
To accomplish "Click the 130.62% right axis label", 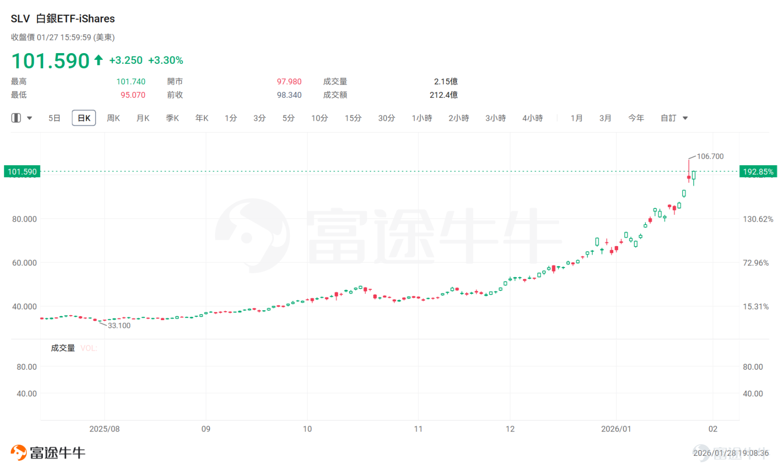I will point(758,219).
